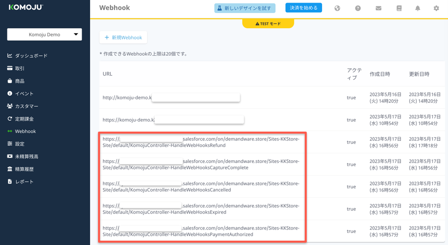This screenshot has width=448, height=245.
Task: Click the 新しいデザインを試す button
Action: click(245, 8)
